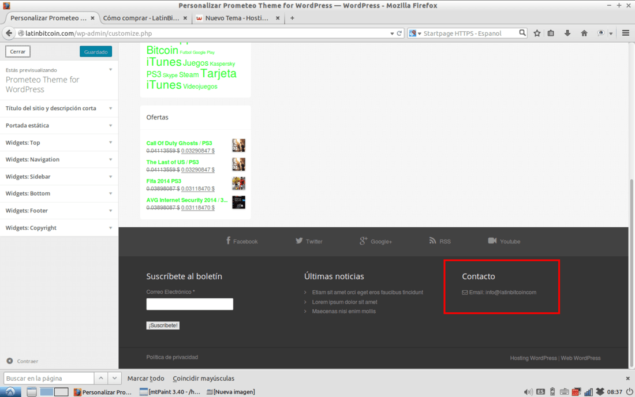Open the Youtube footer icon link
The height and width of the screenshot is (397, 635).
pos(504,241)
